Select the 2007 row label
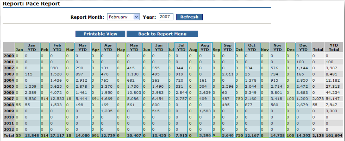 [x=9, y=99]
